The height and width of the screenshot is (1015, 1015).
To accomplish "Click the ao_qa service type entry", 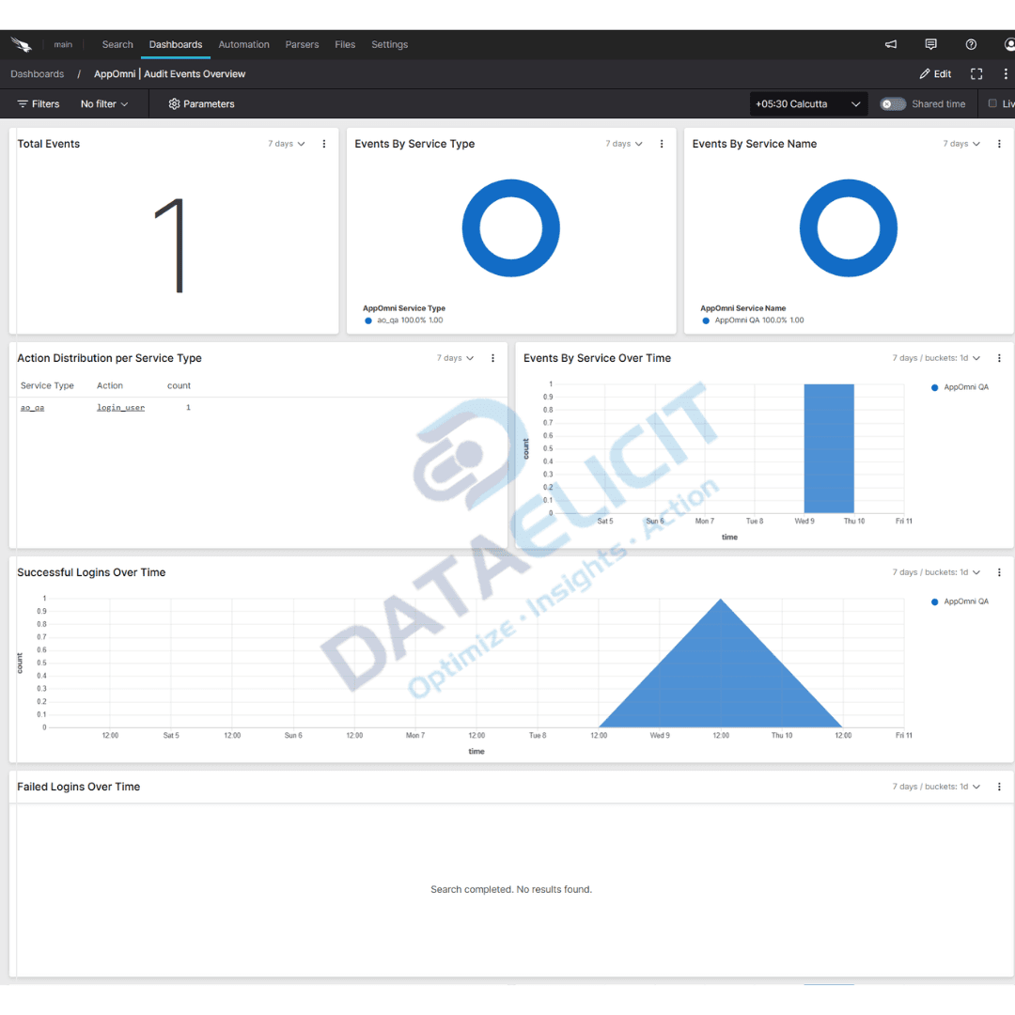I will coord(33,407).
